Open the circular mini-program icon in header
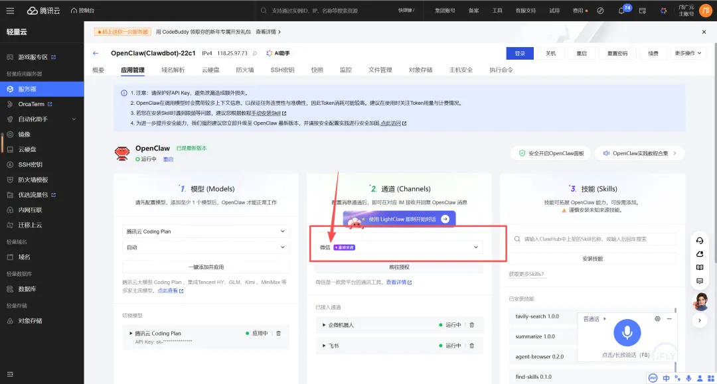The image size is (717, 384). [600, 11]
